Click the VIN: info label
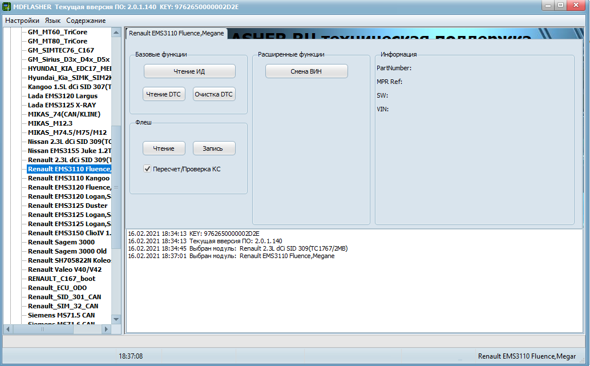 tap(383, 109)
